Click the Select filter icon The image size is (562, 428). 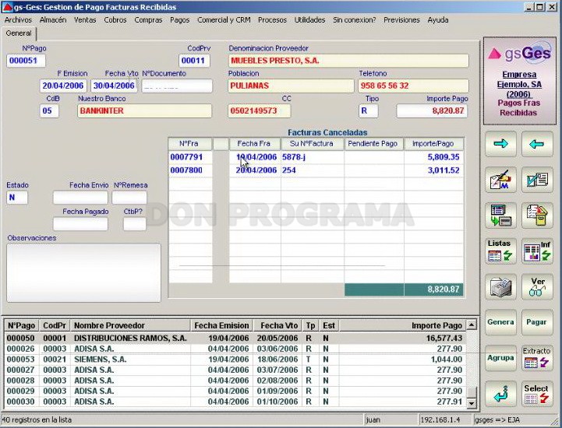537,394
